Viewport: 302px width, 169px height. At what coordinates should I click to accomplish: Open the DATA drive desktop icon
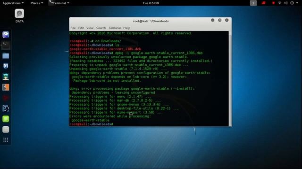click(x=19, y=16)
